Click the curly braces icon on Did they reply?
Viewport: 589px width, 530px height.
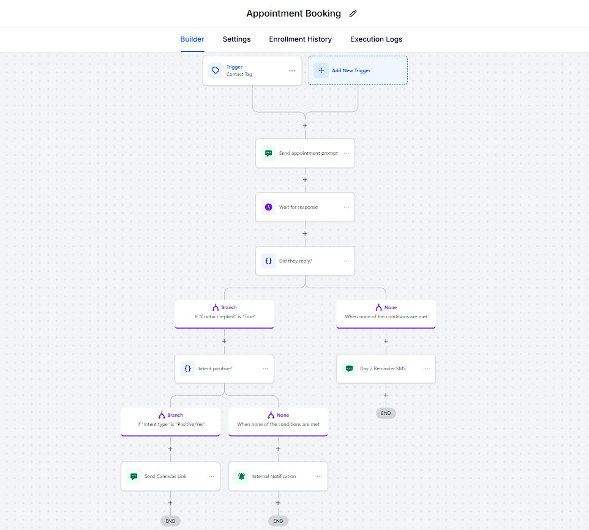pos(268,261)
